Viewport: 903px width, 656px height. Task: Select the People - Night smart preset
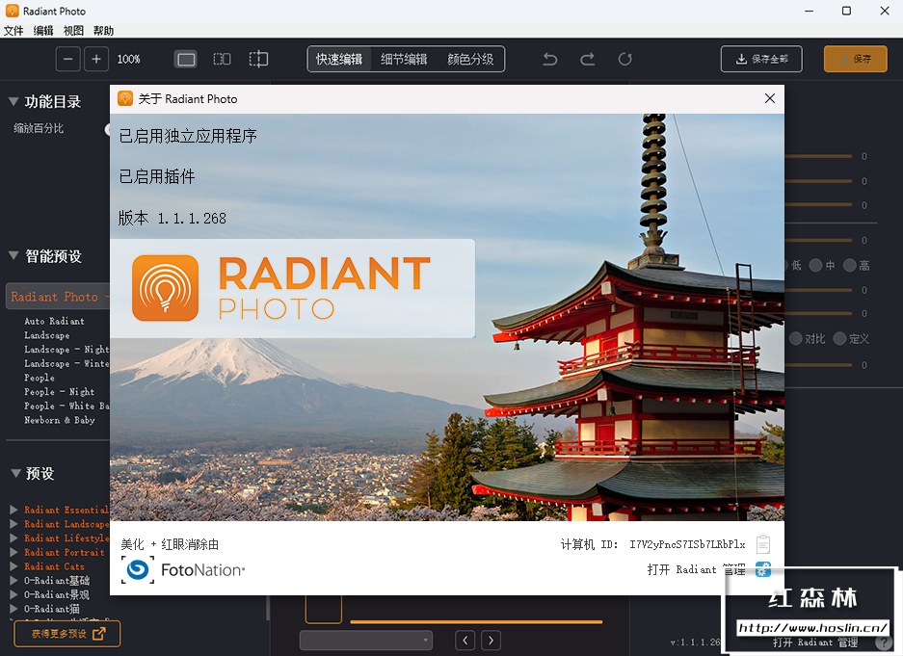60,391
